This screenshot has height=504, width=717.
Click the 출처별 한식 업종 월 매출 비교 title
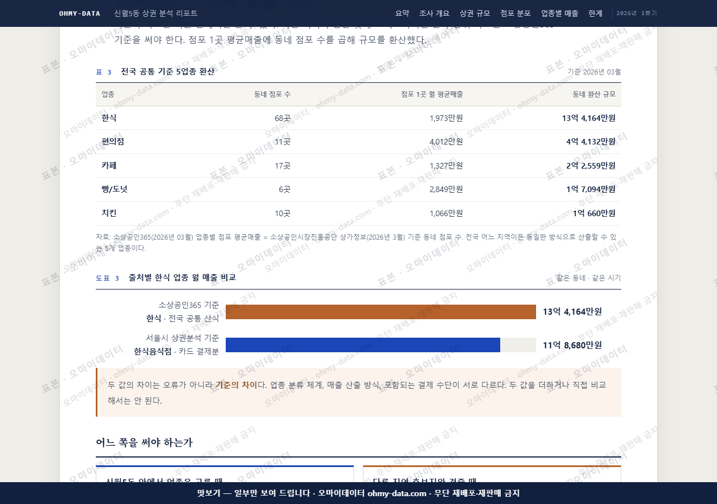(182, 278)
